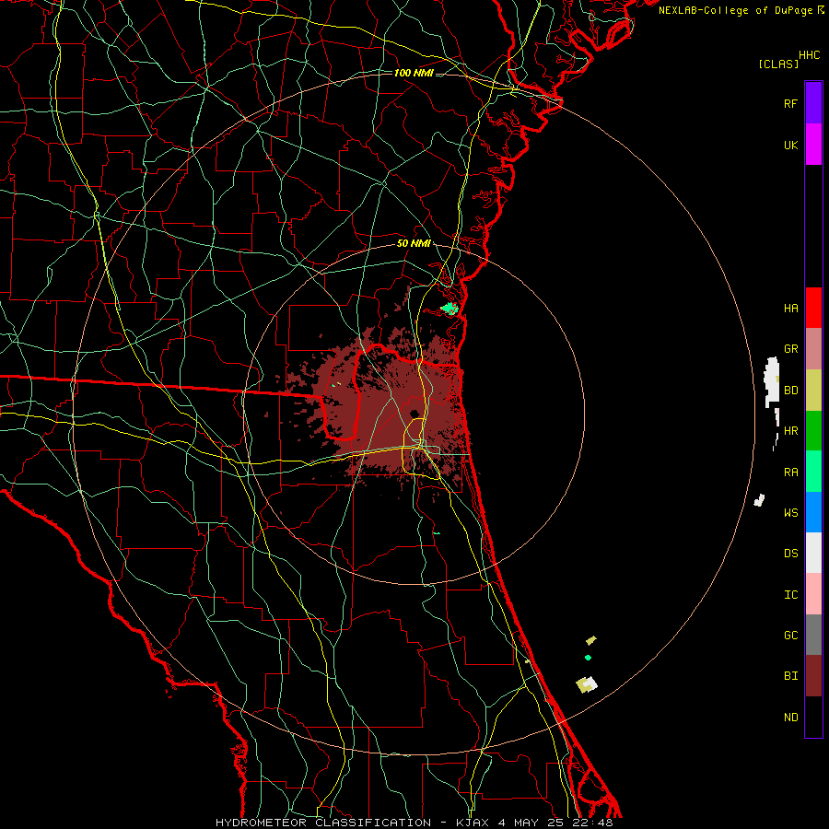This screenshot has width=829, height=829.
Task: Select the red HA legend swatch
Action: pos(813,308)
